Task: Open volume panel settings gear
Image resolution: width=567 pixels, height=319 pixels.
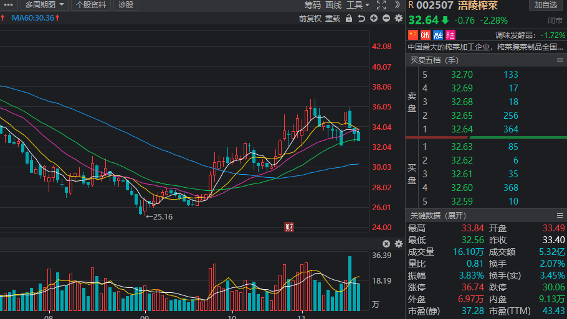Action: coord(398,244)
